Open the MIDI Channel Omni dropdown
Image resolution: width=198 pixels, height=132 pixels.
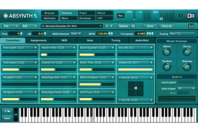[76, 34]
